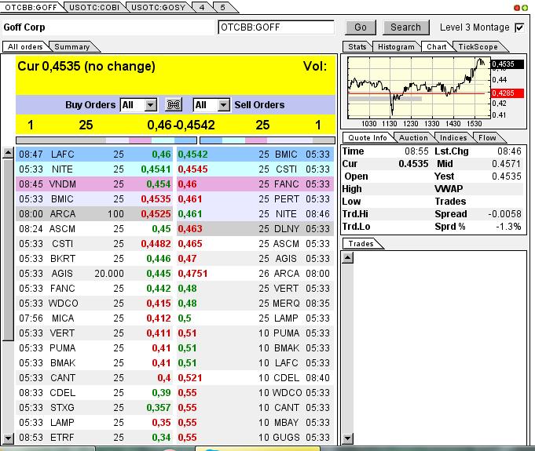535x451 pixels.
Task: Click the Trades panel scroll down arrow
Action: click(x=348, y=438)
